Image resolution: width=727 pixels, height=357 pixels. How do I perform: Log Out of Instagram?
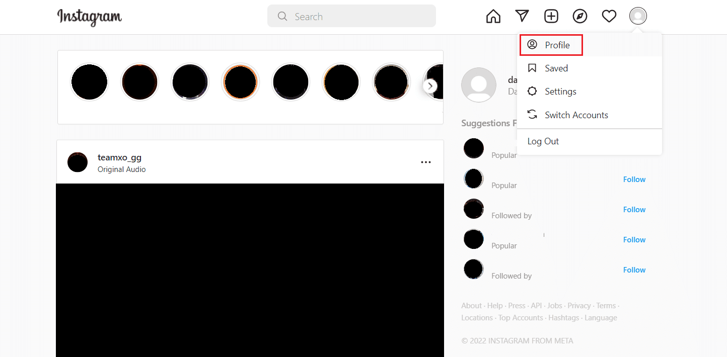tap(543, 141)
